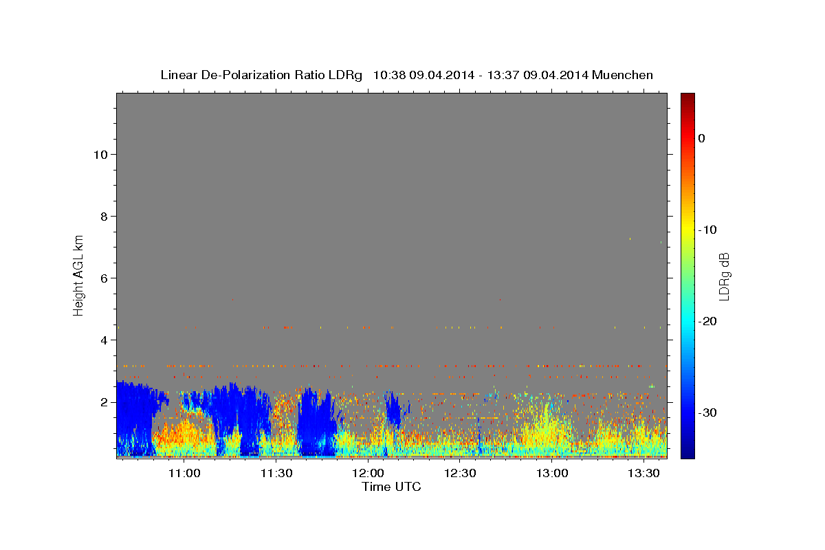Click the end time '13:37 09.04.2014' in the title
825x550 pixels.
point(537,75)
